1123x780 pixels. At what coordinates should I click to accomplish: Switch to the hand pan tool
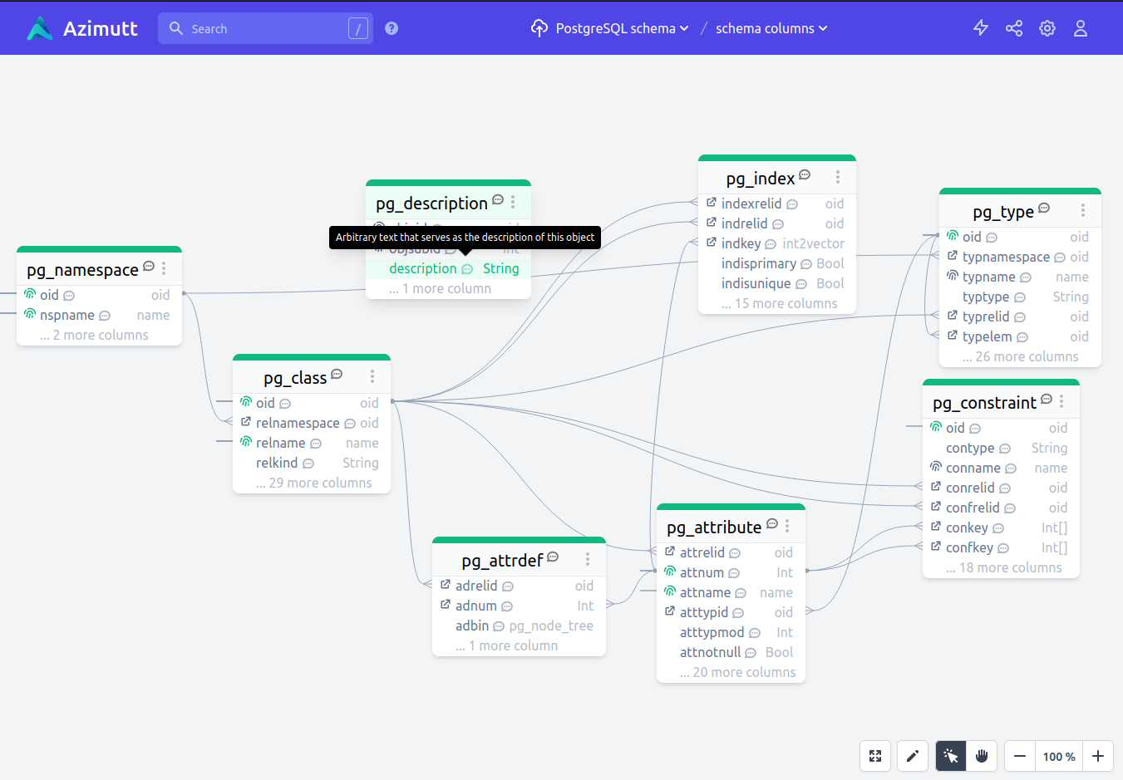point(982,756)
